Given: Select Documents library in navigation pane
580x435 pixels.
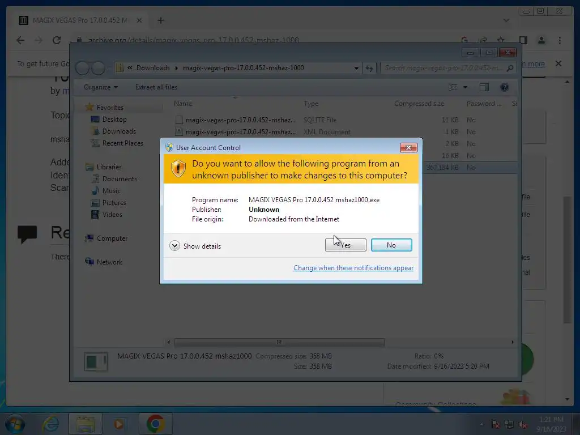Looking at the screenshot, I should pos(120,178).
